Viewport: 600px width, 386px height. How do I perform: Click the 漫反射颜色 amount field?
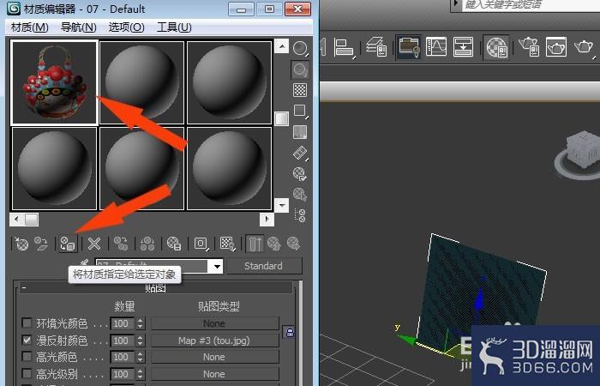(x=123, y=341)
